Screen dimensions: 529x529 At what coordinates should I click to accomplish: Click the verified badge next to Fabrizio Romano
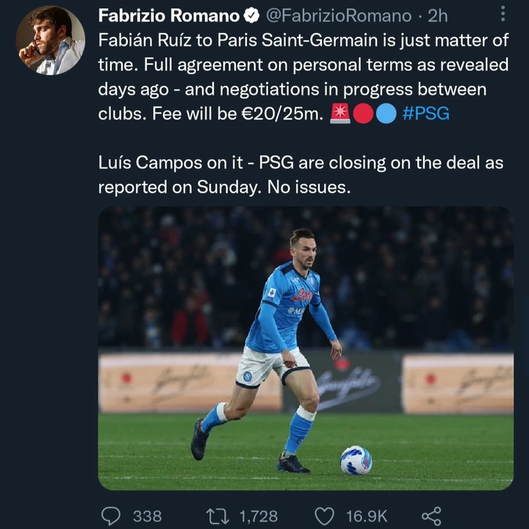(x=251, y=15)
